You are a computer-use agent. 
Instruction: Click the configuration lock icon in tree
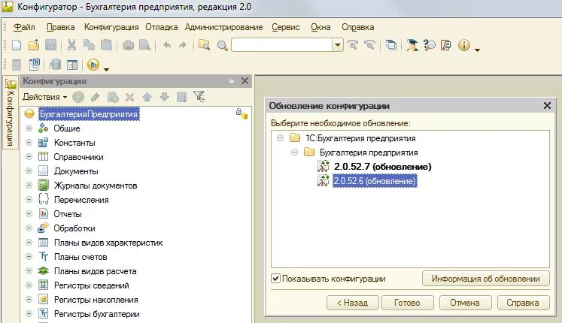pyautogui.click(x=242, y=113)
